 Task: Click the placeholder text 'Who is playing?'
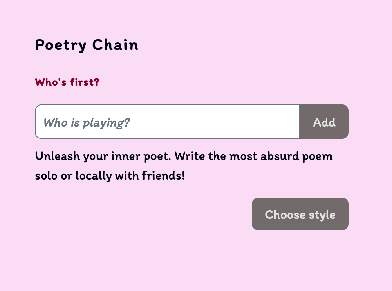coord(87,122)
